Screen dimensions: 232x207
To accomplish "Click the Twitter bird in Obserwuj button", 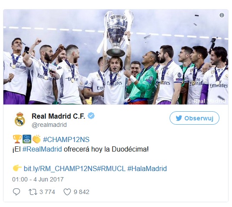I will pyautogui.click(x=179, y=118).
